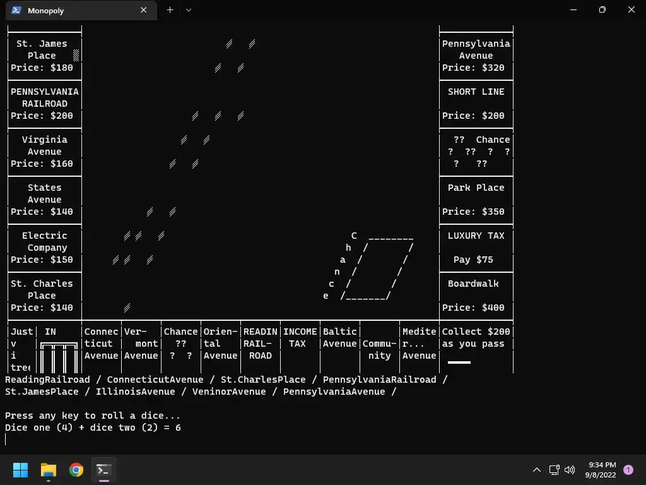Click the shaded marker on St. James Place
This screenshot has width=646, height=485.
(x=76, y=56)
